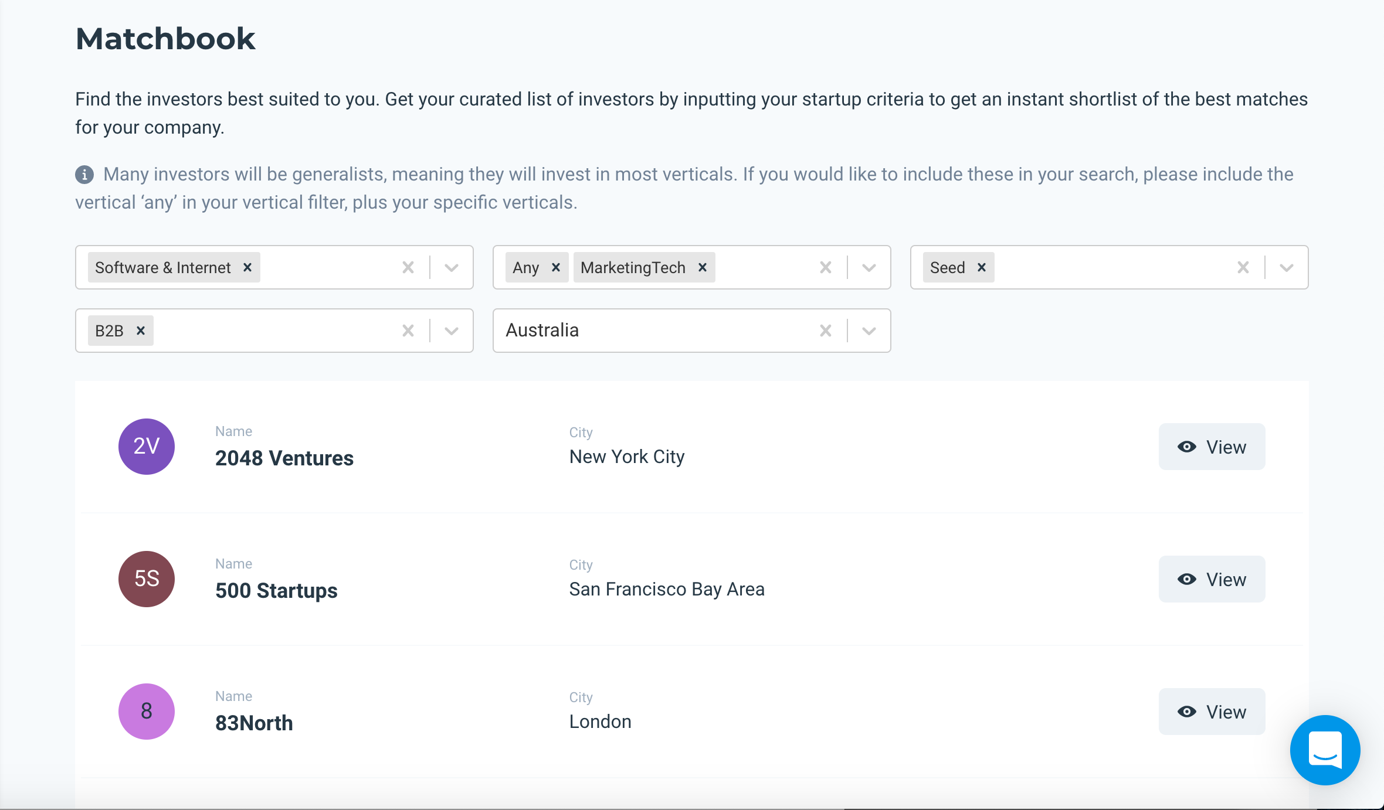Click the 8 avatar for 83North
1384x810 pixels.
coord(147,712)
